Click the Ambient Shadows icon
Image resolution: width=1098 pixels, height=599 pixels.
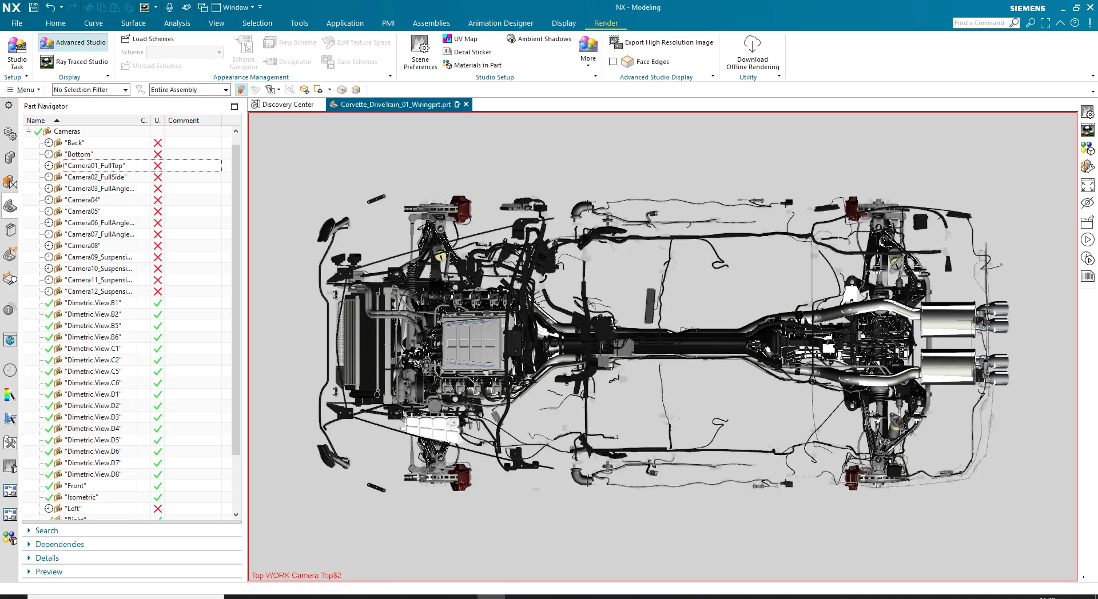pos(511,39)
